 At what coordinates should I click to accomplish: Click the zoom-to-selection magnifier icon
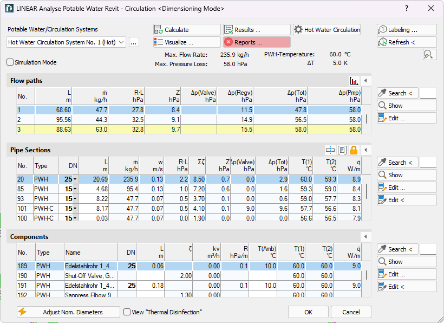click(429, 55)
